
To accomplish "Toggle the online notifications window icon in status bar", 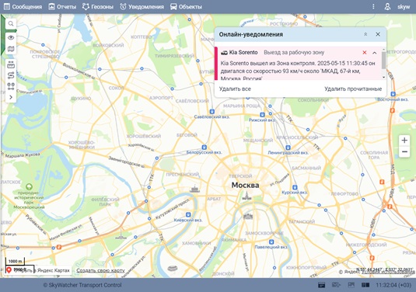I will tap(322, 285).
